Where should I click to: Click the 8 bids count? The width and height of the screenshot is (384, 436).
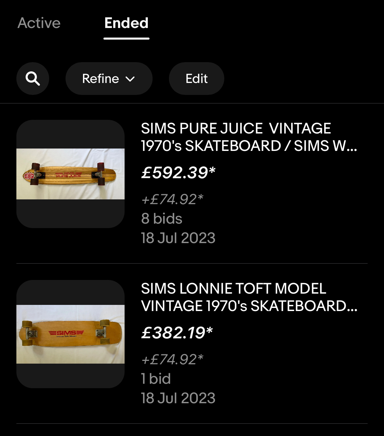point(162,219)
